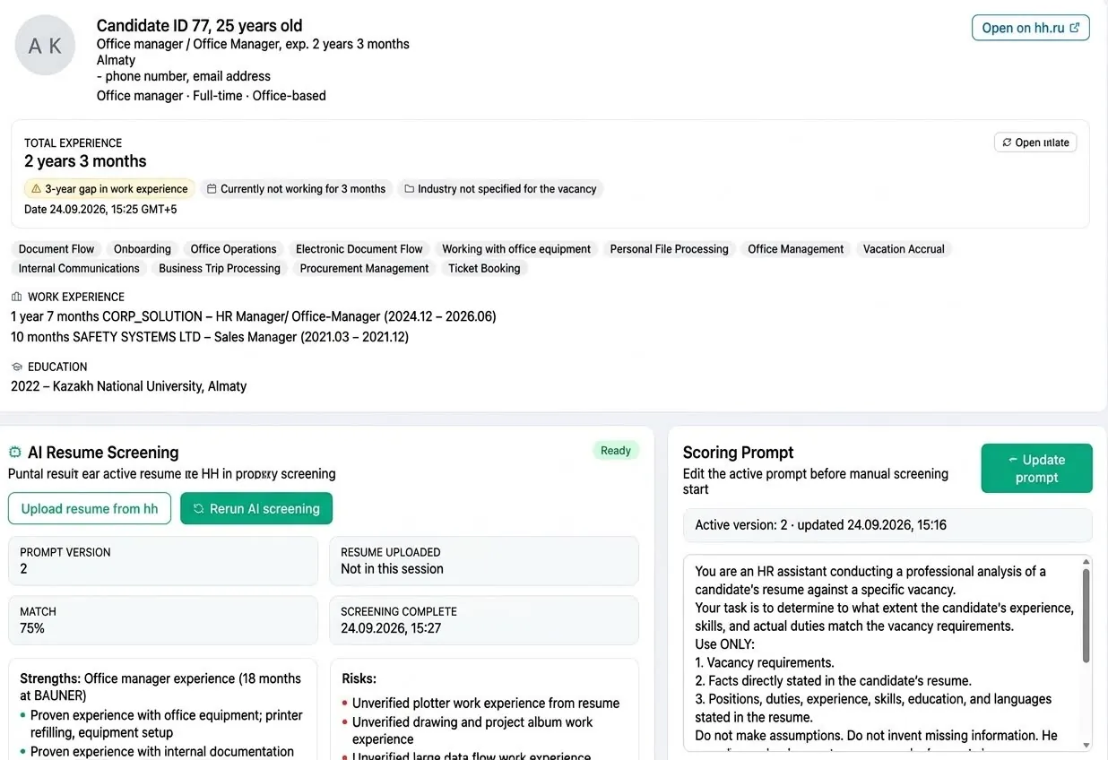Click Upload resume from hh button
The height and width of the screenshot is (760, 1108).
click(90, 508)
